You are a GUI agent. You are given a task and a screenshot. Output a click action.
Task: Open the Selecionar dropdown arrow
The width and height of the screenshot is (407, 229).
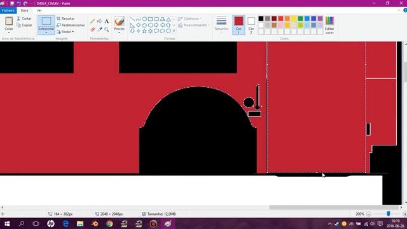coord(46,32)
